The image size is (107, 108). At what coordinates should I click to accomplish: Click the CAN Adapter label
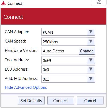click(x=17, y=32)
